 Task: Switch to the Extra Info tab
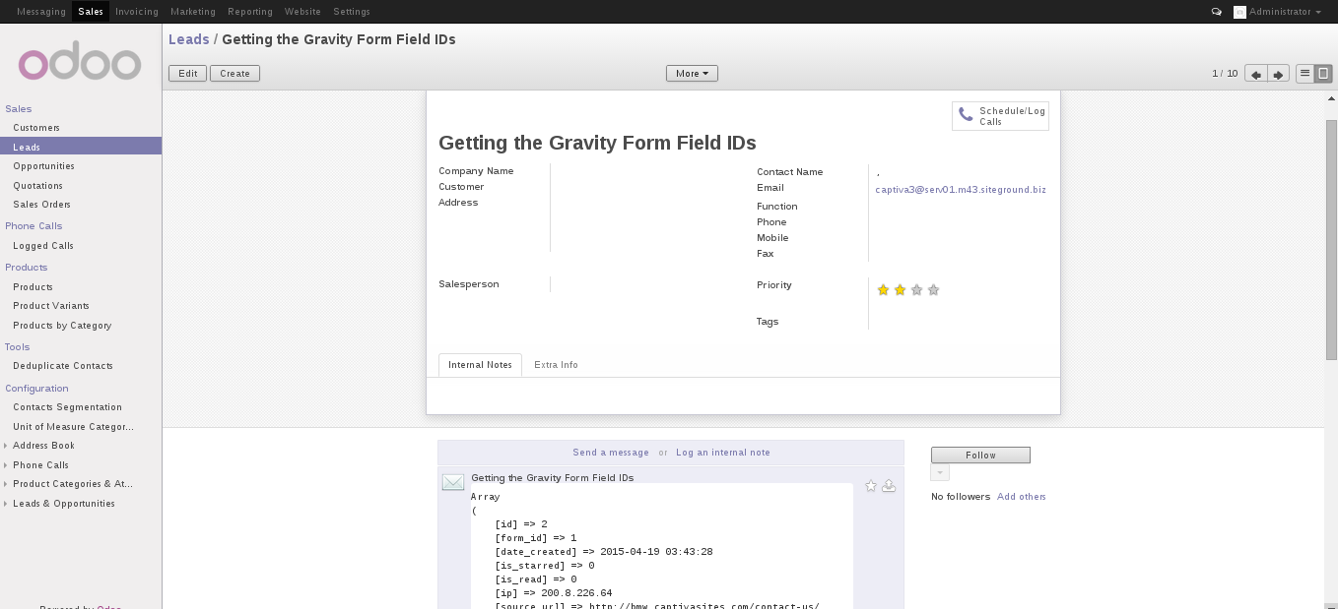tap(556, 364)
